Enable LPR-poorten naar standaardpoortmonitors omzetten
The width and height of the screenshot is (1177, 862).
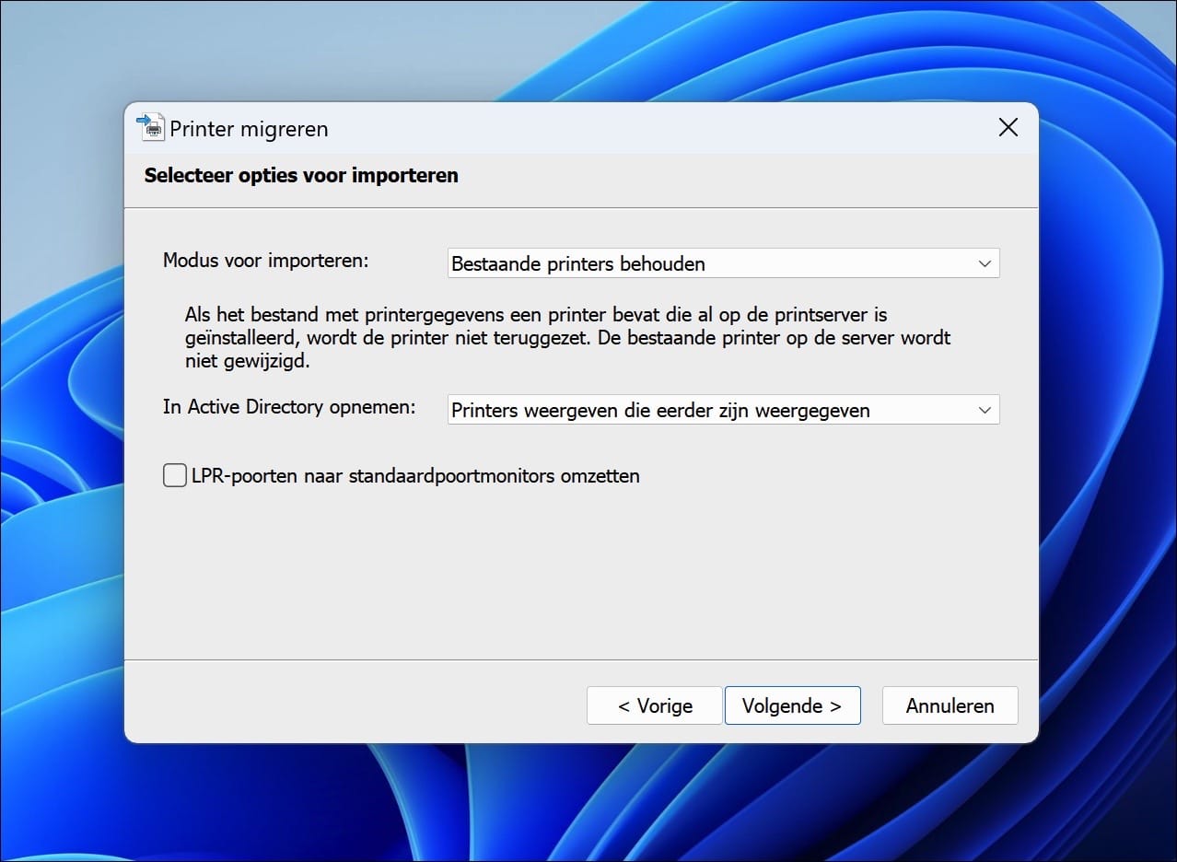(x=174, y=475)
